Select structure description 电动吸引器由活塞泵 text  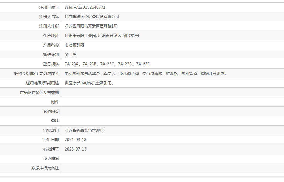[82, 73]
